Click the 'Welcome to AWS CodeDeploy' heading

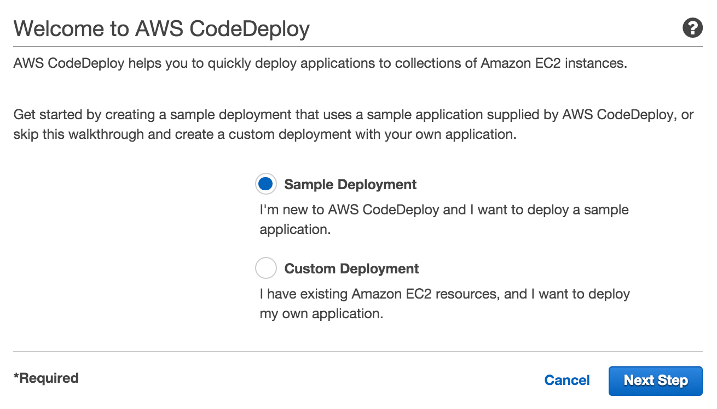[162, 28]
